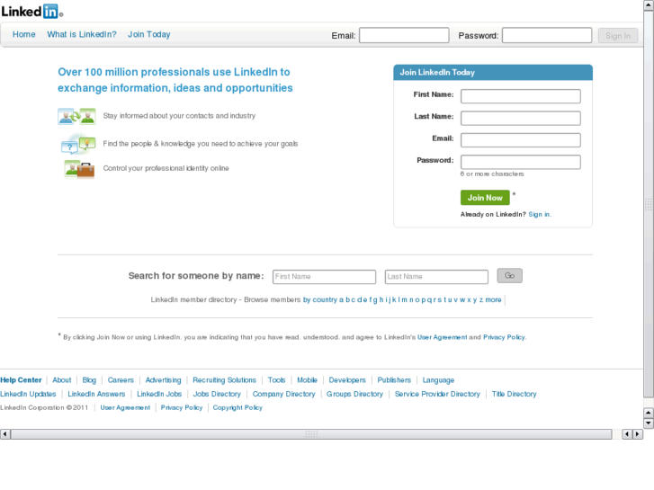
Task: Open the Careers footer link
Action: (x=121, y=380)
